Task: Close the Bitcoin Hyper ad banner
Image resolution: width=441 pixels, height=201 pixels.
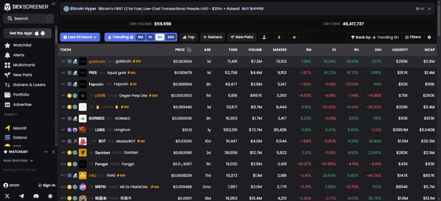Action: pyautogui.click(x=429, y=9)
